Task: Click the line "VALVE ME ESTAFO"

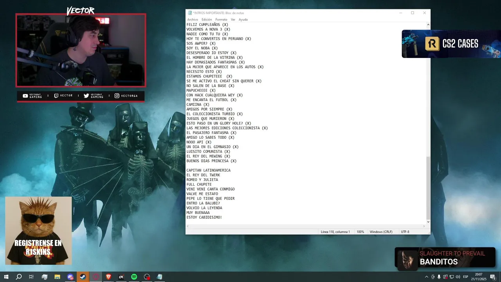Action: coord(202,194)
